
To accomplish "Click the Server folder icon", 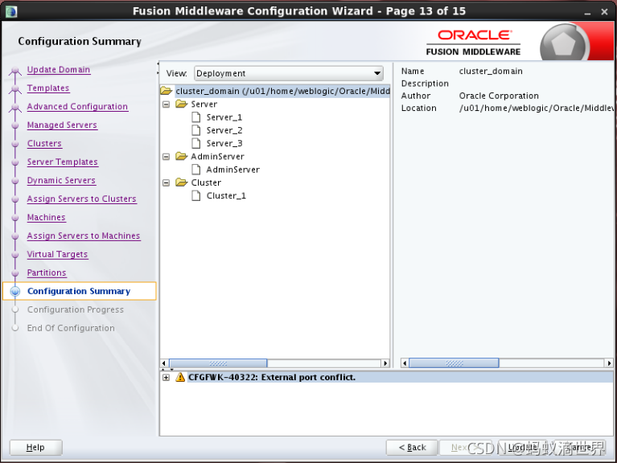I will (x=182, y=104).
